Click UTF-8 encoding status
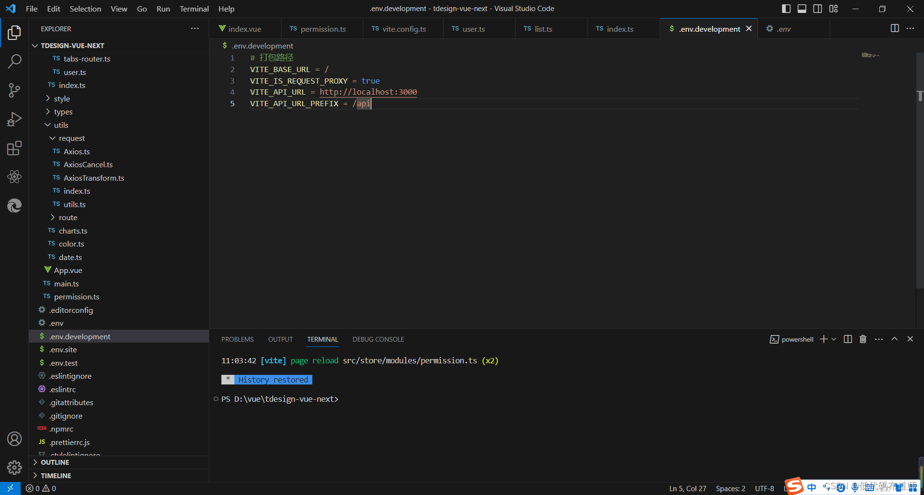This screenshot has width=924, height=495. (x=765, y=488)
